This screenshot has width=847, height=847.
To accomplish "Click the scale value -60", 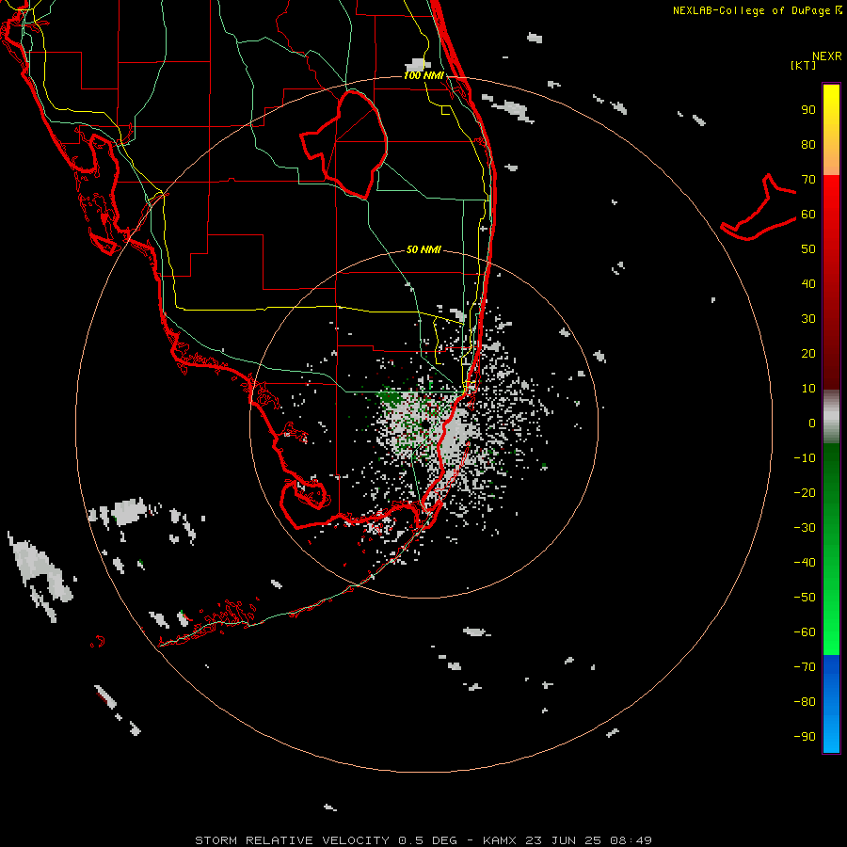I will pyautogui.click(x=805, y=632).
